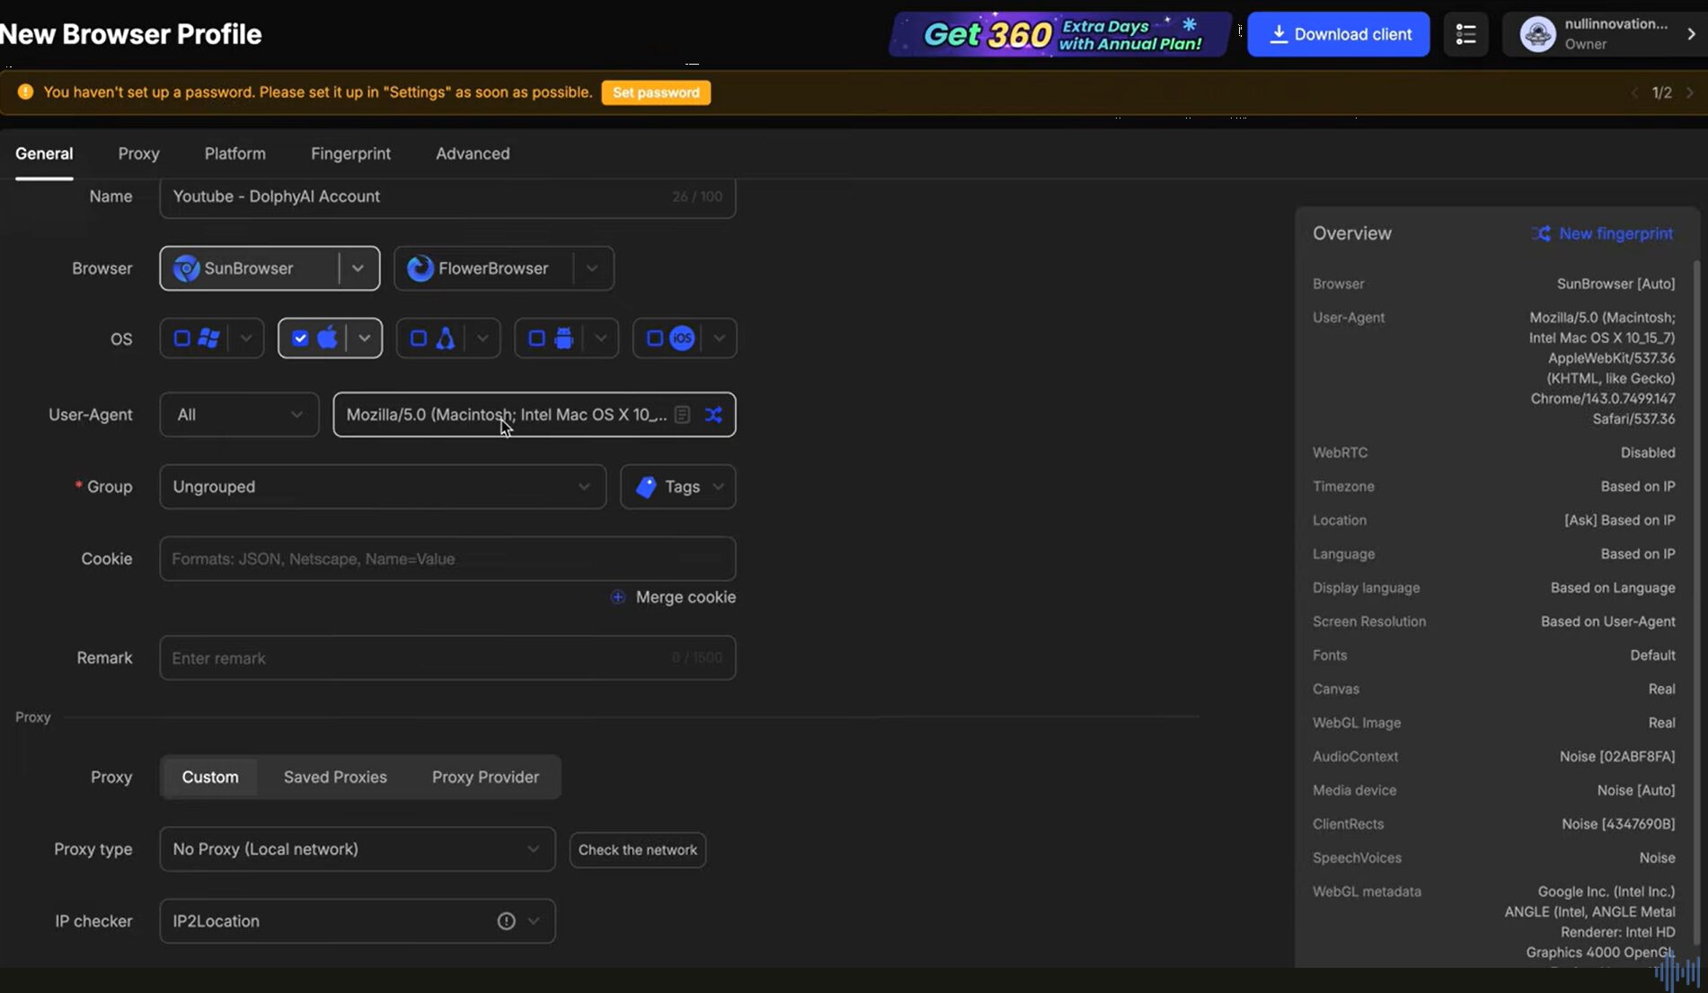The height and width of the screenshot is (993, 1708).
Task: Click the Apple logo icon
Action: tap(327, 338)
